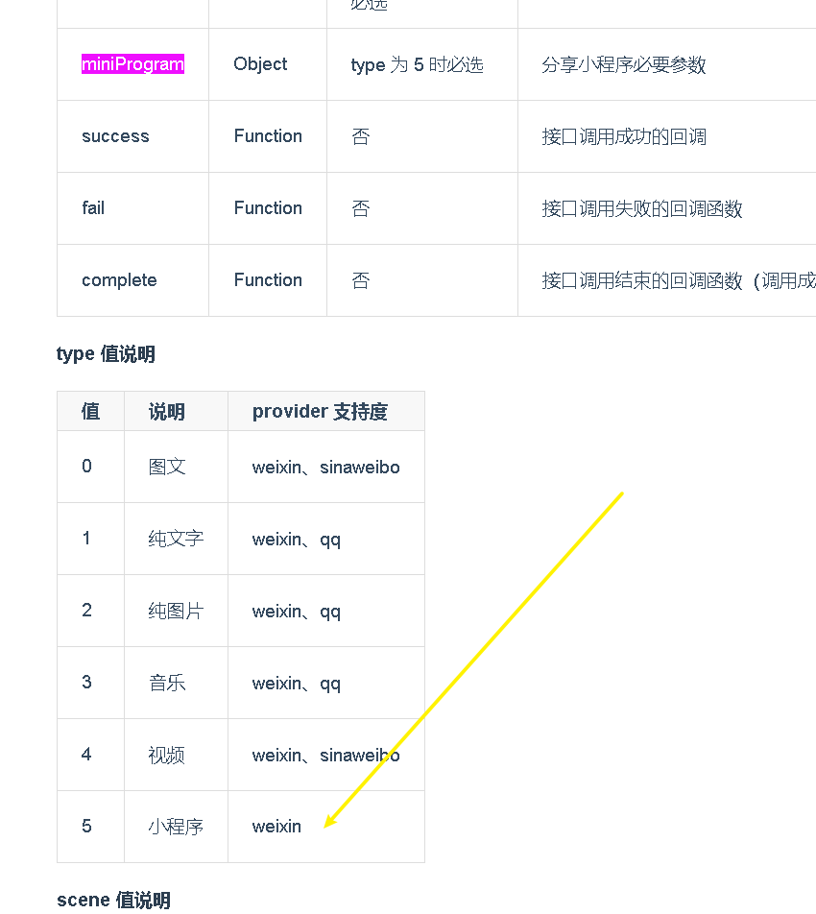Click the fail parameter name

click(x=93, y=208)
